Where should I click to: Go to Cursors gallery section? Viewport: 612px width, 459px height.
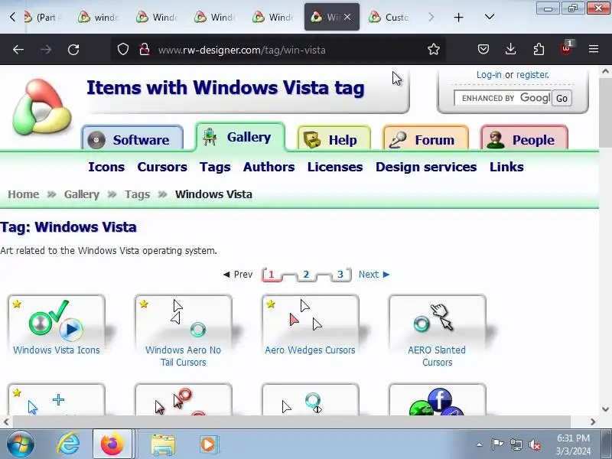(162, 167)
